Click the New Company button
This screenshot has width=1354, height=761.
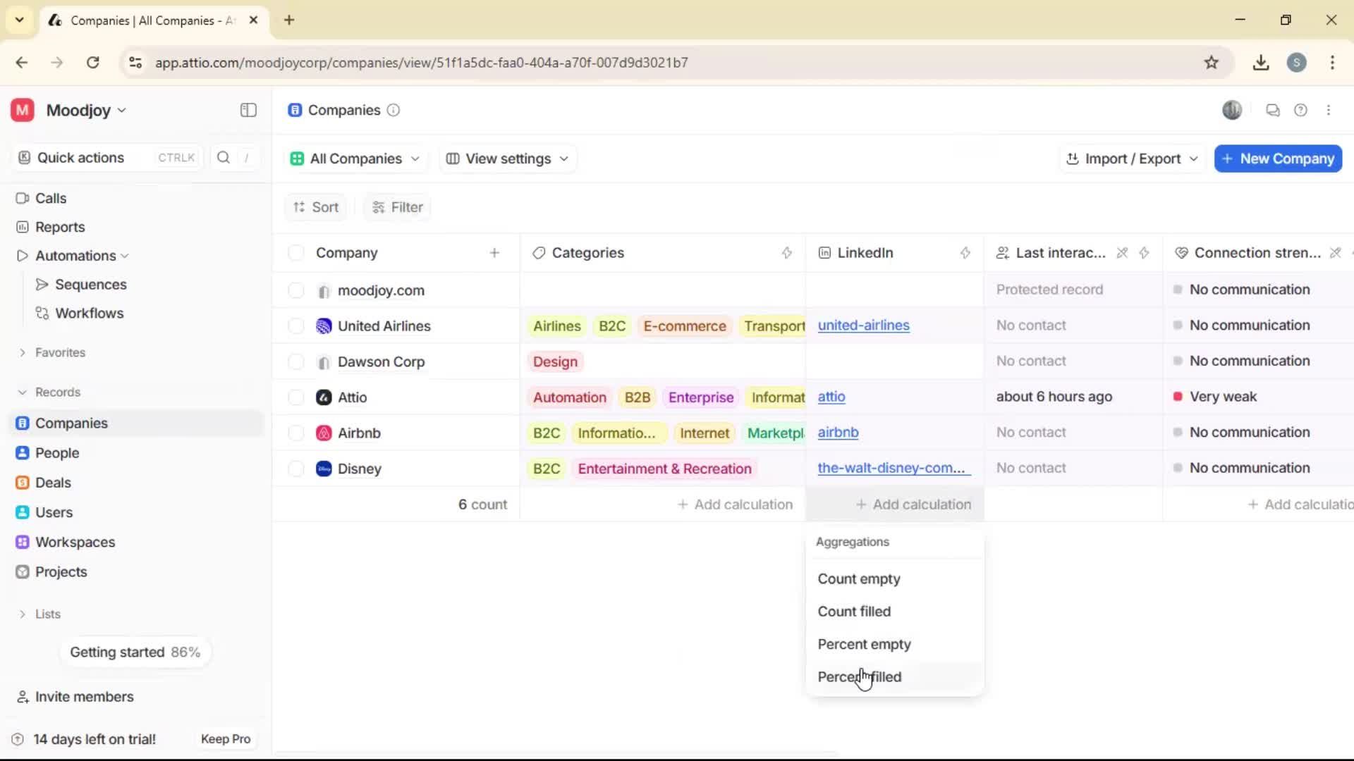click(1277, 159)
